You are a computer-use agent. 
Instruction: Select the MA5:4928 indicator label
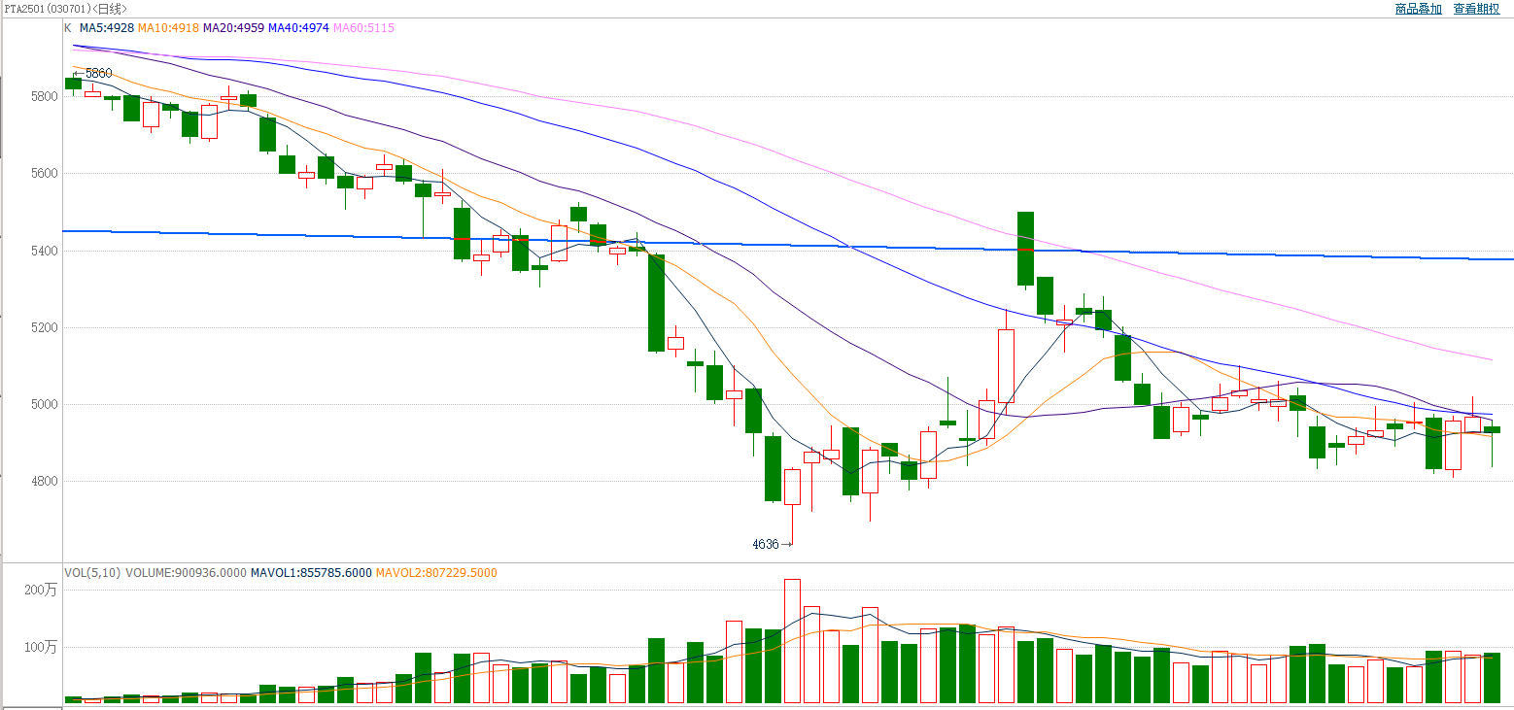[x=107, y=28]
